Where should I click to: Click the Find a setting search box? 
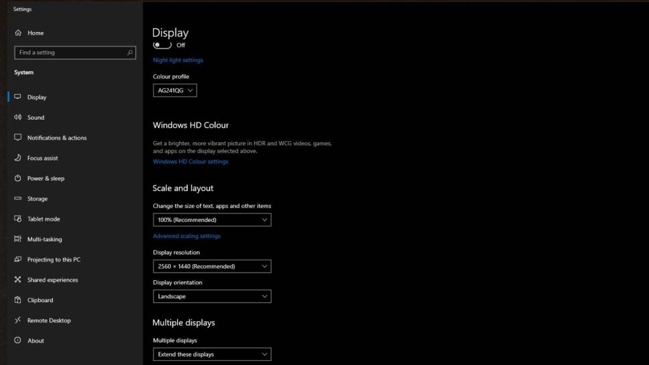pos(70,52)
